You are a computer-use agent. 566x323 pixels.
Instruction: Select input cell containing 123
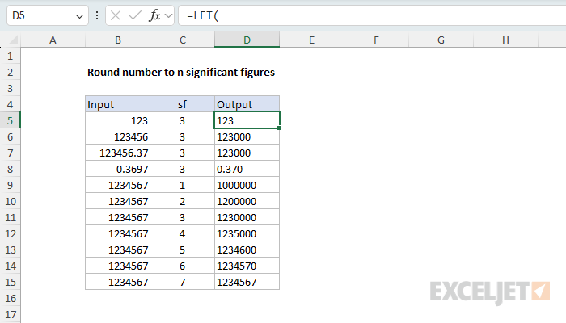118,120
